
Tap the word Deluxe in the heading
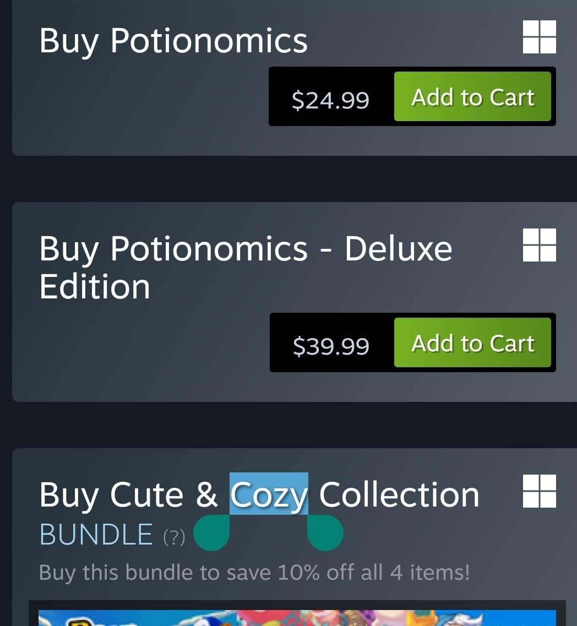pos(398,248)
